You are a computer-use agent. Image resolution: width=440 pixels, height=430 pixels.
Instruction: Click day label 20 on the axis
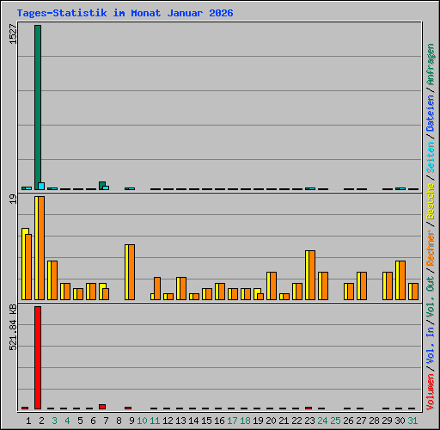click(271, 421)
